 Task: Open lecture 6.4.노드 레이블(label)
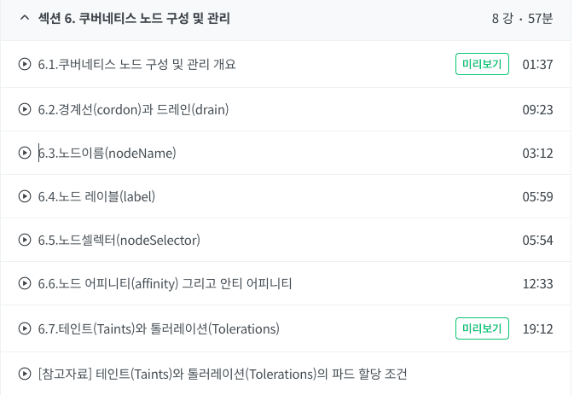[x=96, y=196]
